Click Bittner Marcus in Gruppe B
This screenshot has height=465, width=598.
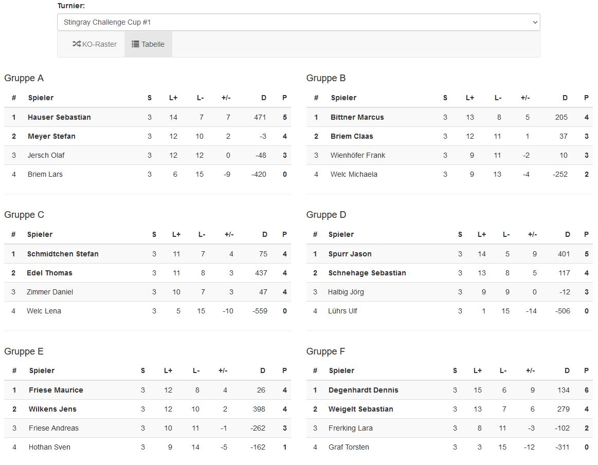click(x=357, y=117)
